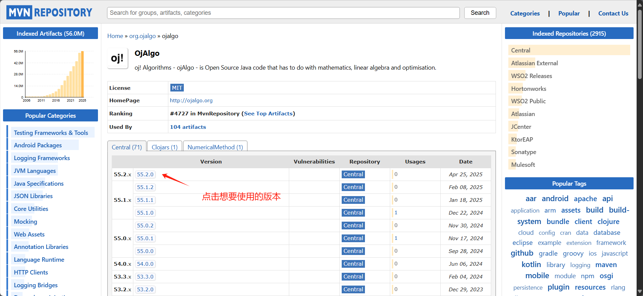Open the 104 artifacts used-by link
This screenshot has width=643, height=296.
coord(188,127)
